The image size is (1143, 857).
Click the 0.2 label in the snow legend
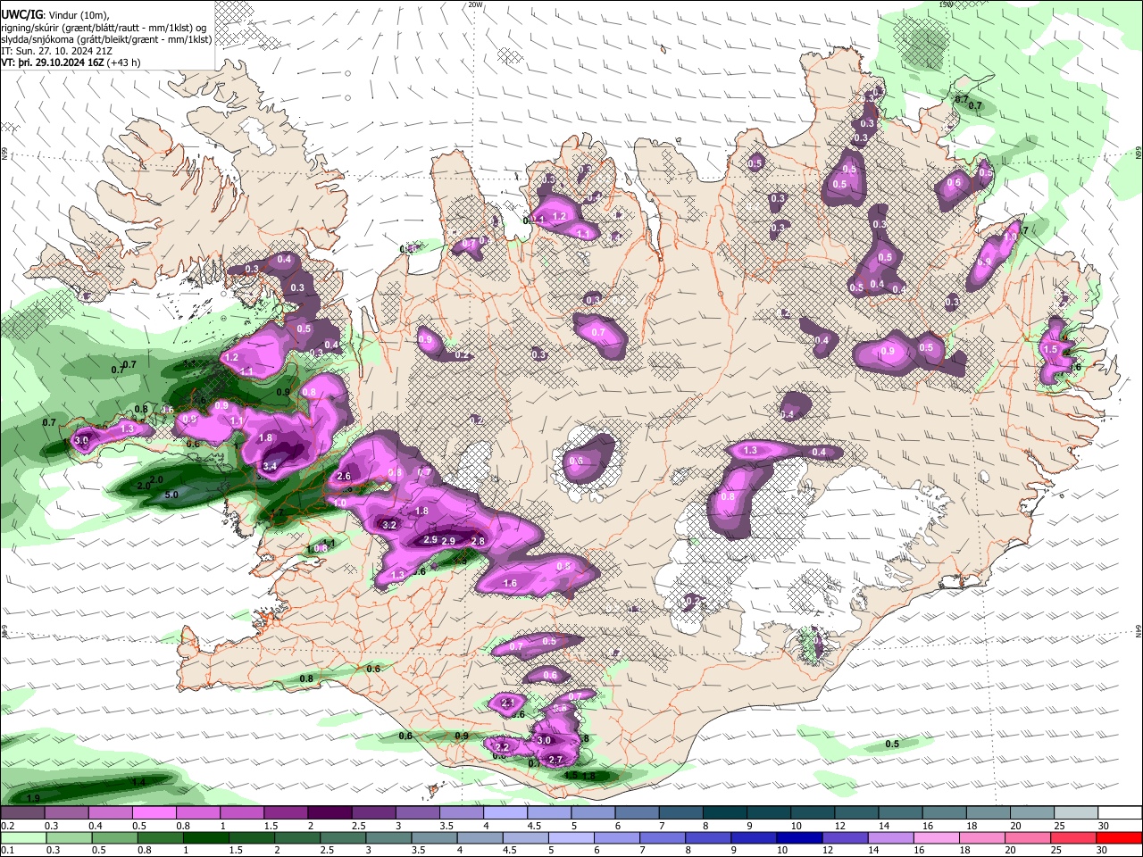tap(8, 826)
